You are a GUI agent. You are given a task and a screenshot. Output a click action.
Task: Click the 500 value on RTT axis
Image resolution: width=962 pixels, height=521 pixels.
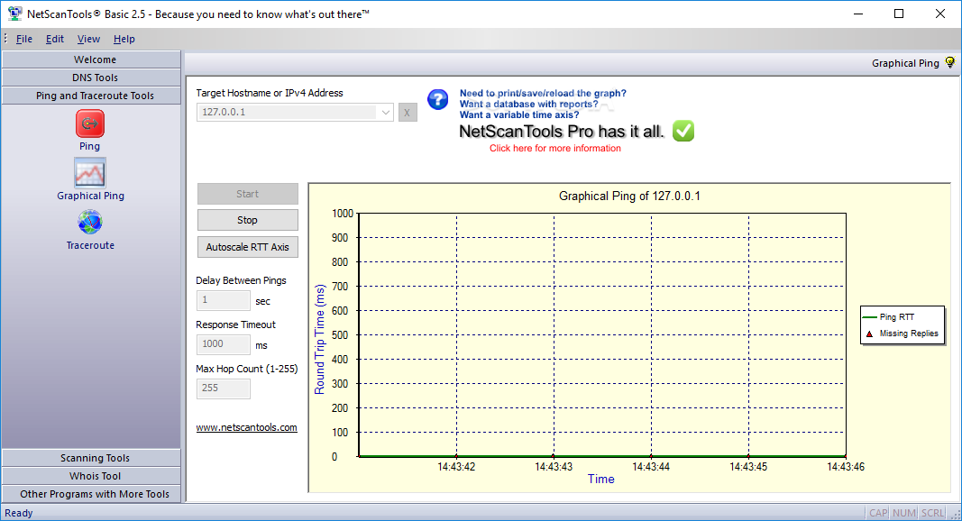click(340, 335)
